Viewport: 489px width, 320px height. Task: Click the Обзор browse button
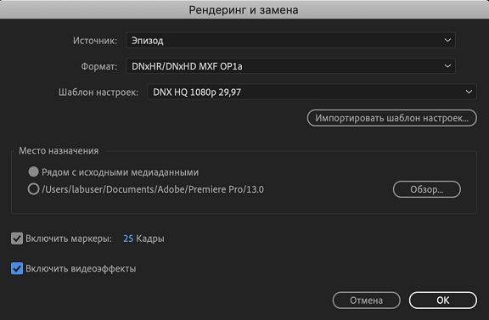pyautogui.click(x=427, y=189)
